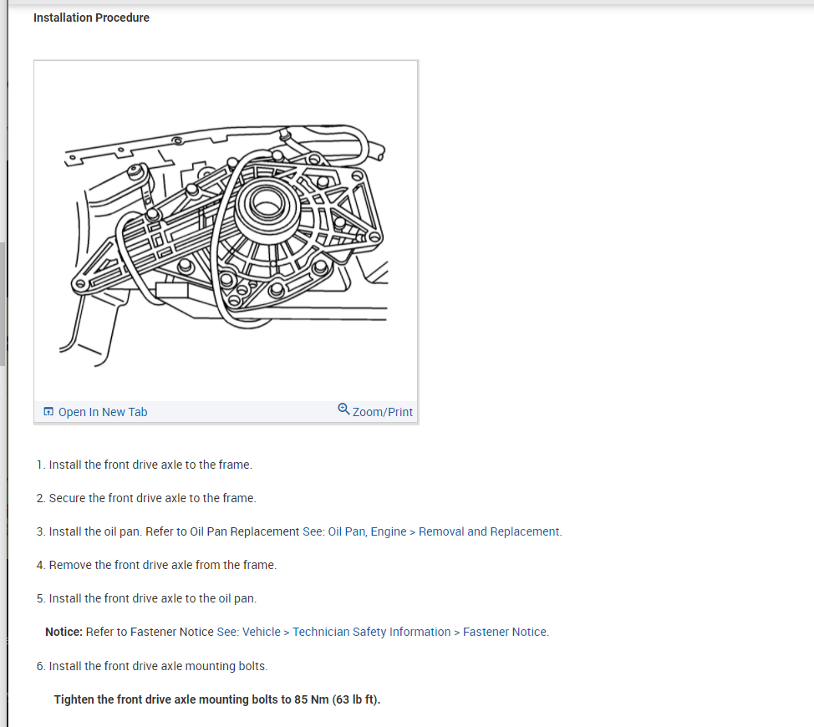Open the 'See: Vehicle' link
814x727 pixels.
[249, 632]
